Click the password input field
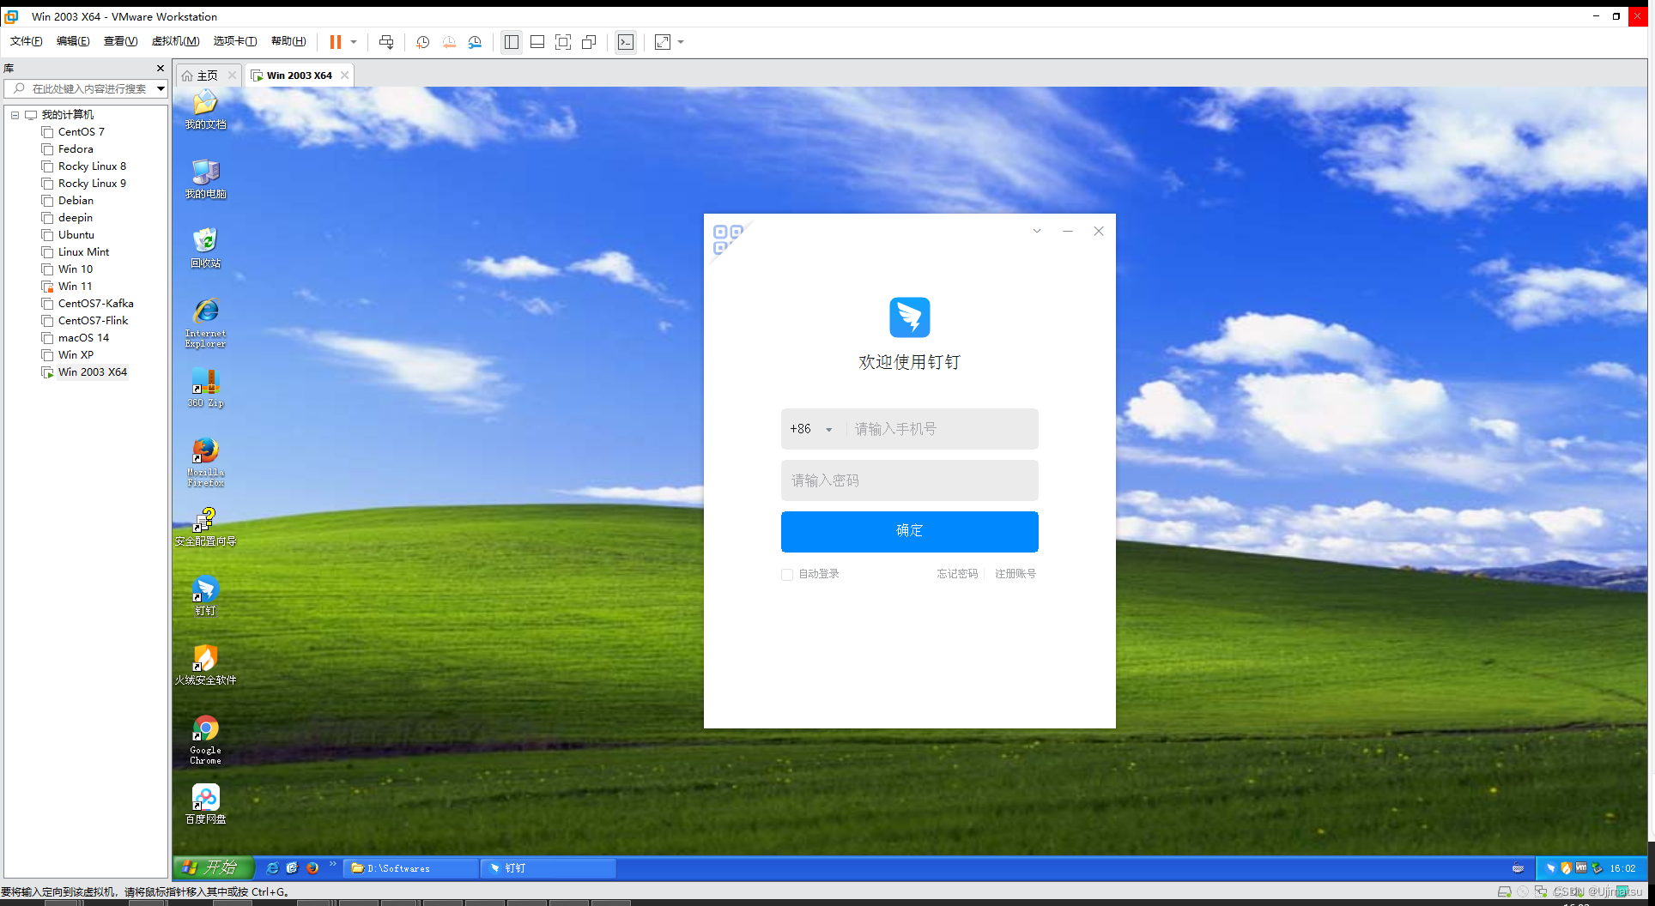The height and width of the screenshot is (906, 1655). (910, 480)
